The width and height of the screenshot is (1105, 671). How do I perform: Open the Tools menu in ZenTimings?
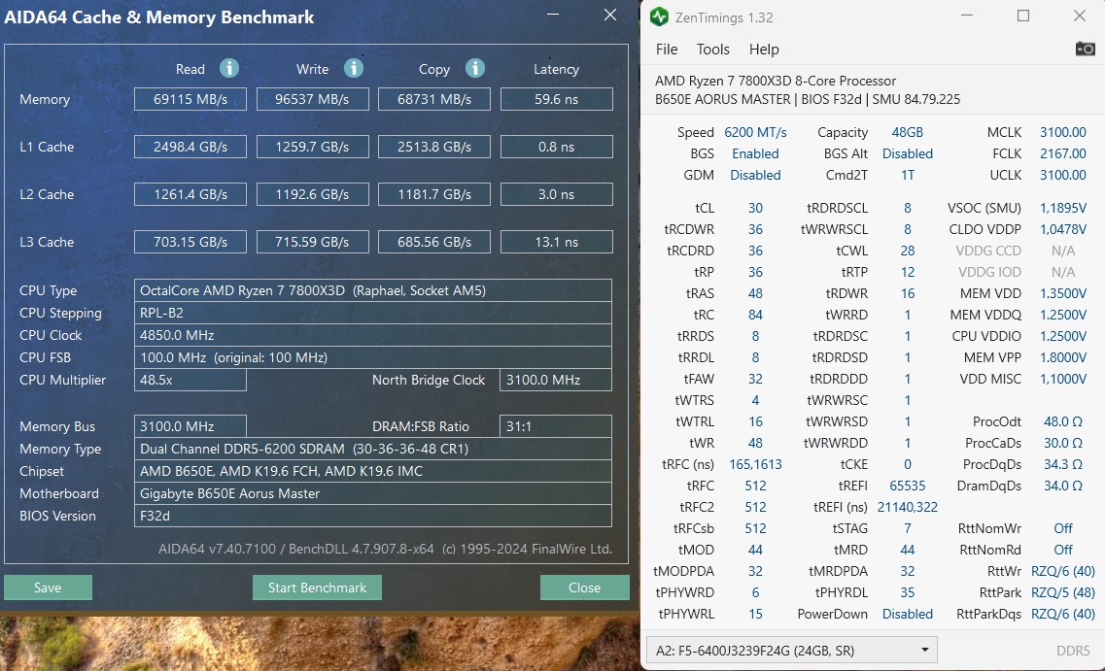(712, 50)
